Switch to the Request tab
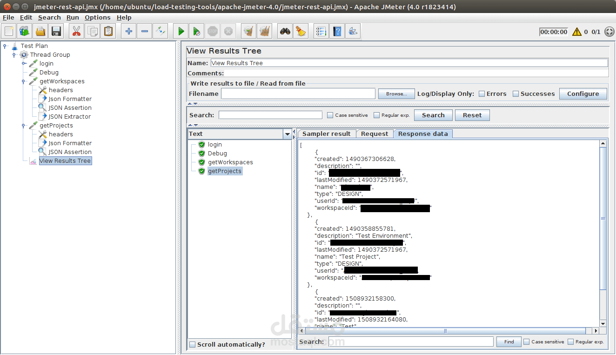616x355 pixels. point(375,134)
